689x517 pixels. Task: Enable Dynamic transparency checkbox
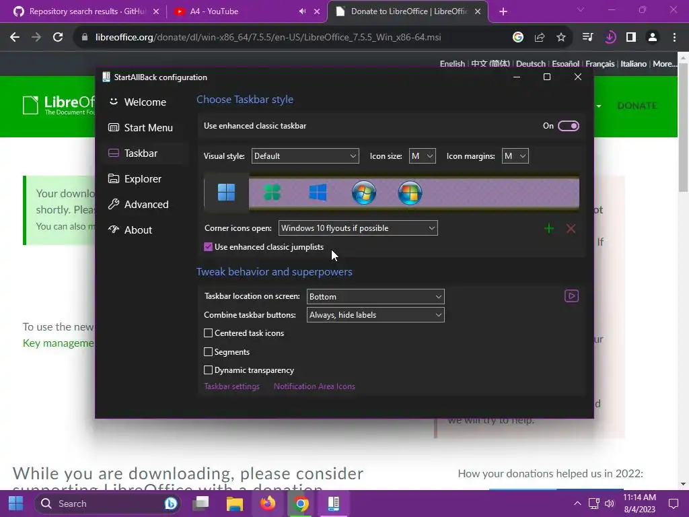tap(209, 370)
